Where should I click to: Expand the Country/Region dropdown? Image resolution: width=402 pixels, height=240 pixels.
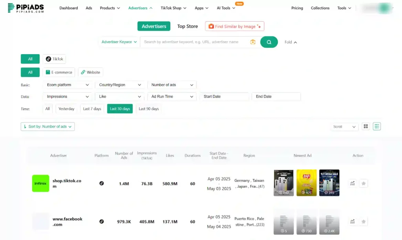point(120,85)
